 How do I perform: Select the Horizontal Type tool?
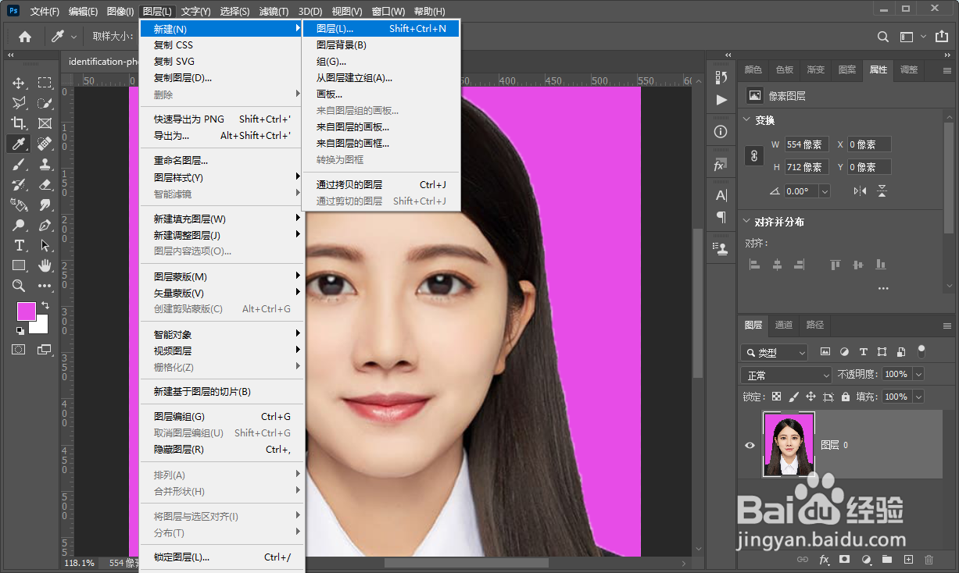click(x=19, y=245)
